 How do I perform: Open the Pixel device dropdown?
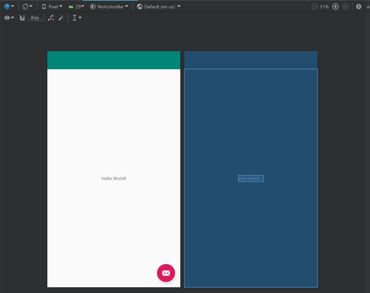[52, 6]
